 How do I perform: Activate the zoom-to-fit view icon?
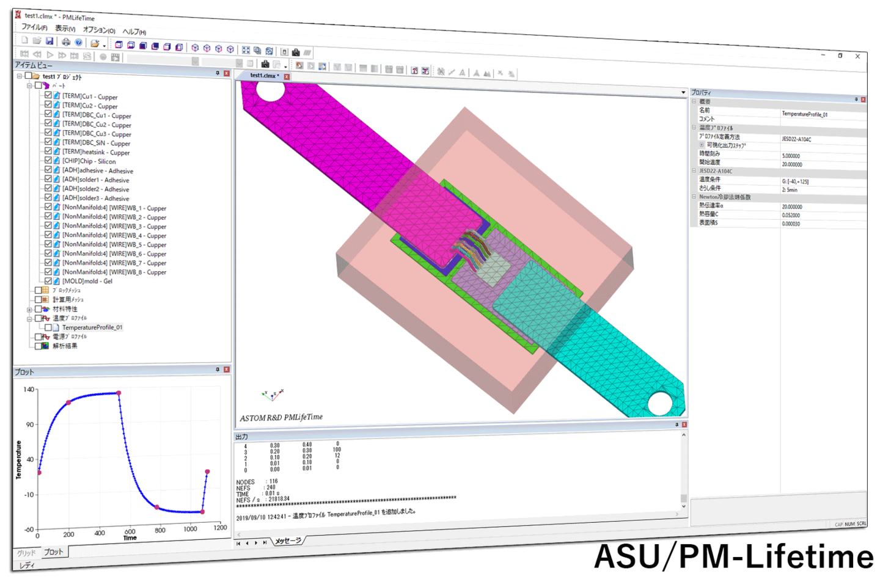246,50
